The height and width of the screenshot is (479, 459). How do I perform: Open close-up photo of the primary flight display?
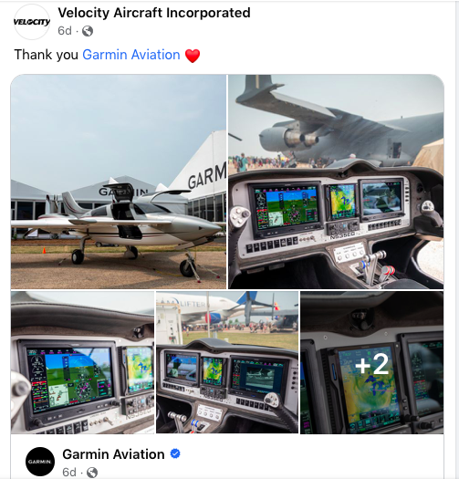tap(82, 362)
